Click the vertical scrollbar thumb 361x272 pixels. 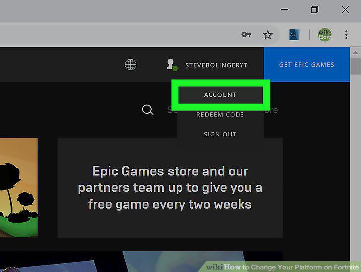coord(355,67)
